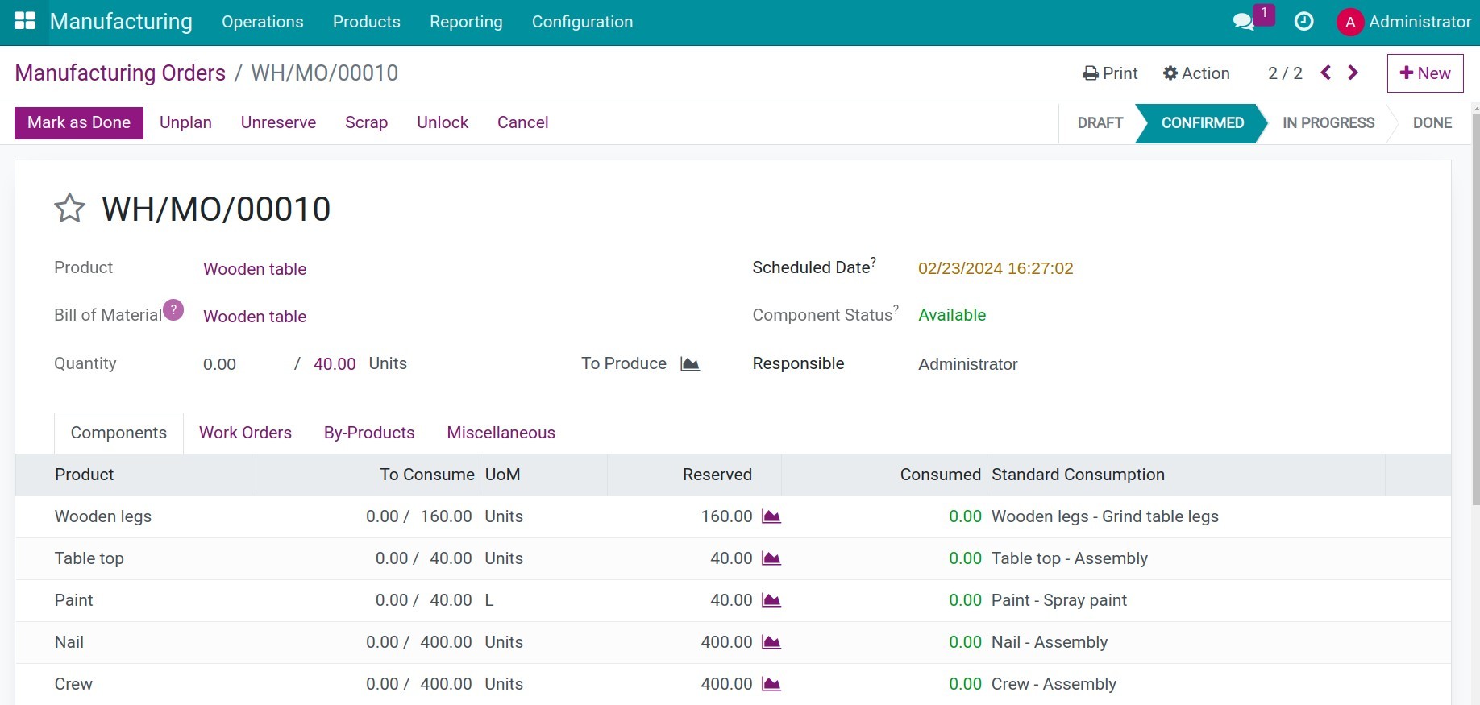Open the Action gear dropdown
The height and width of the screenshot is (705, 1480).
(1196, 73)
